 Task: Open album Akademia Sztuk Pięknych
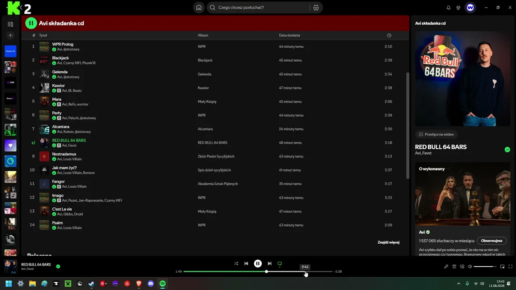pos(218,184)
